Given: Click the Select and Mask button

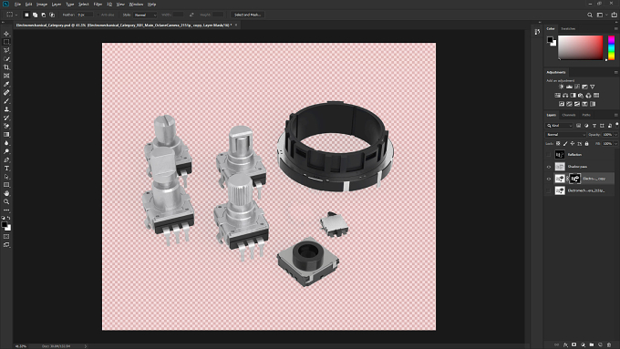Looking at the screenshot, I should click(x=247, y=15).
